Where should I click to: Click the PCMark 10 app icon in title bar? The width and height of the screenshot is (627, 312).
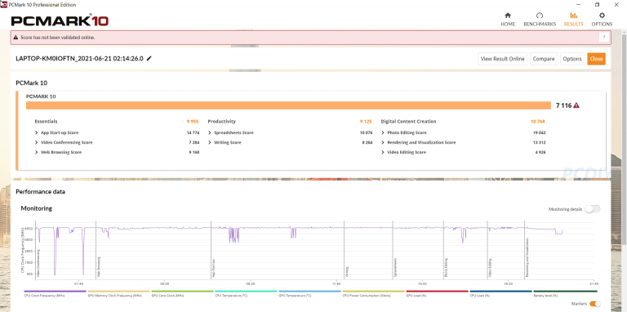[x=3, y=4]
